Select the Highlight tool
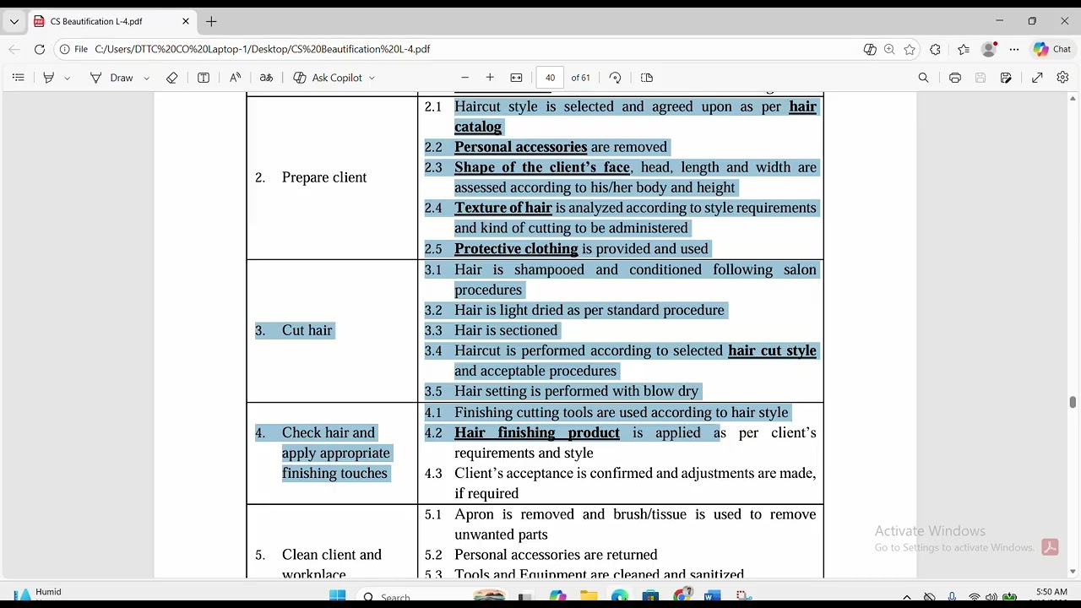 pos(49,78)
